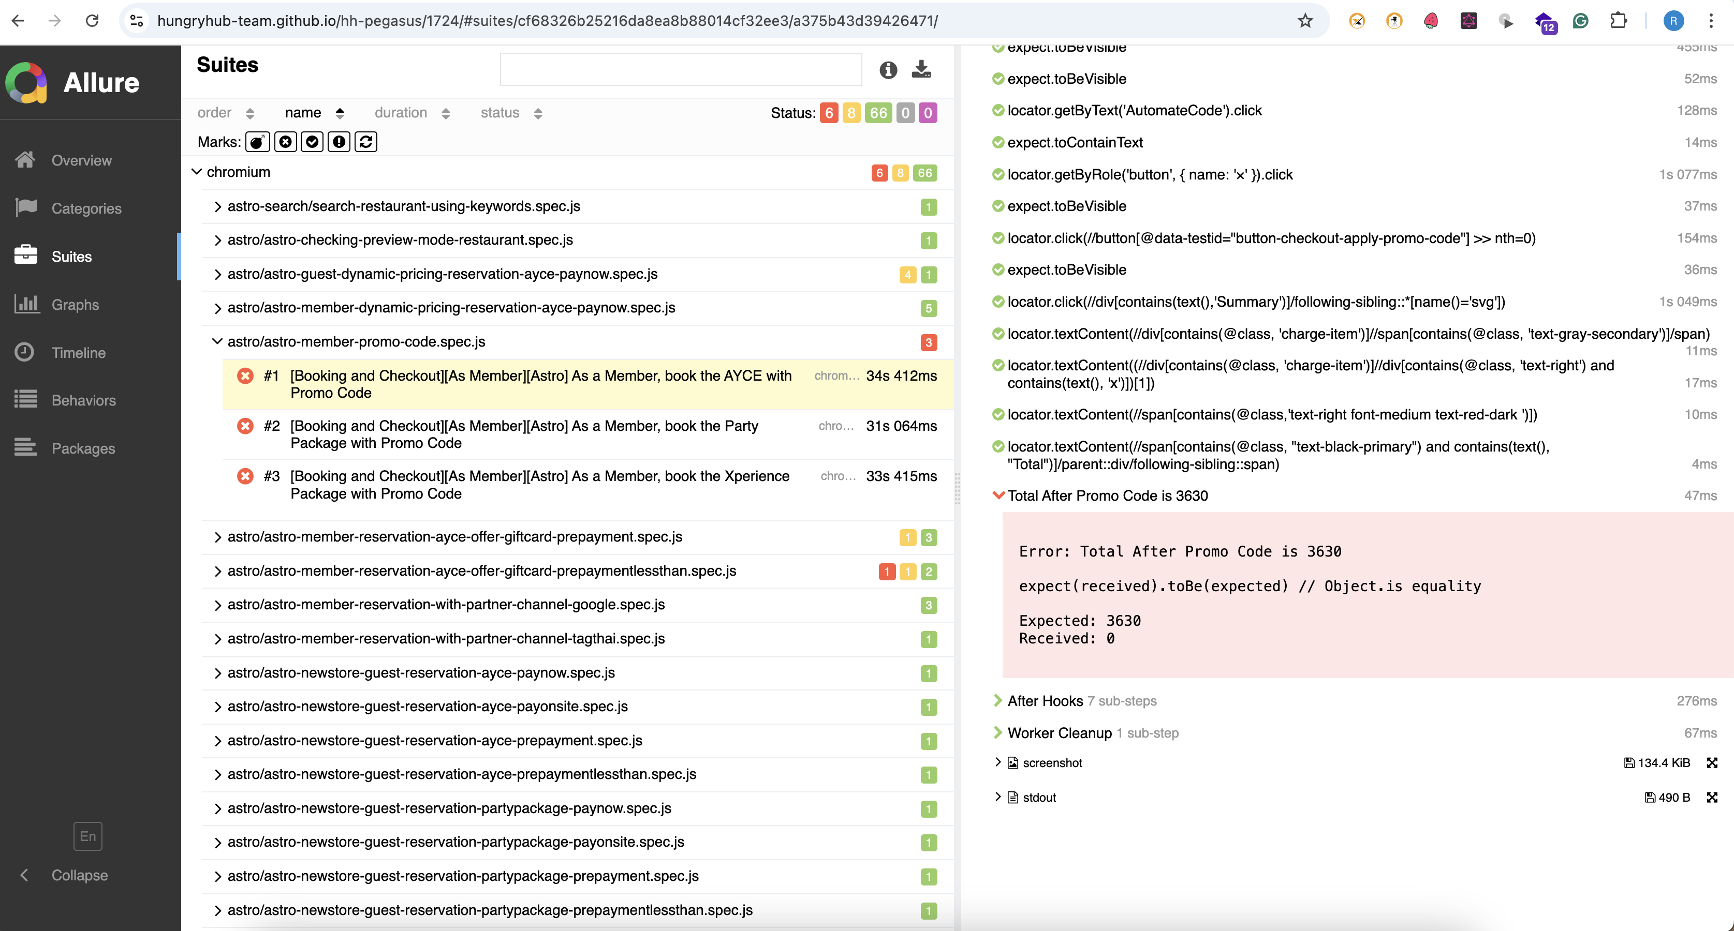Open the Graphs sidebar icon
Screen dimensions: 1734x931
click(x=26, y=304)
